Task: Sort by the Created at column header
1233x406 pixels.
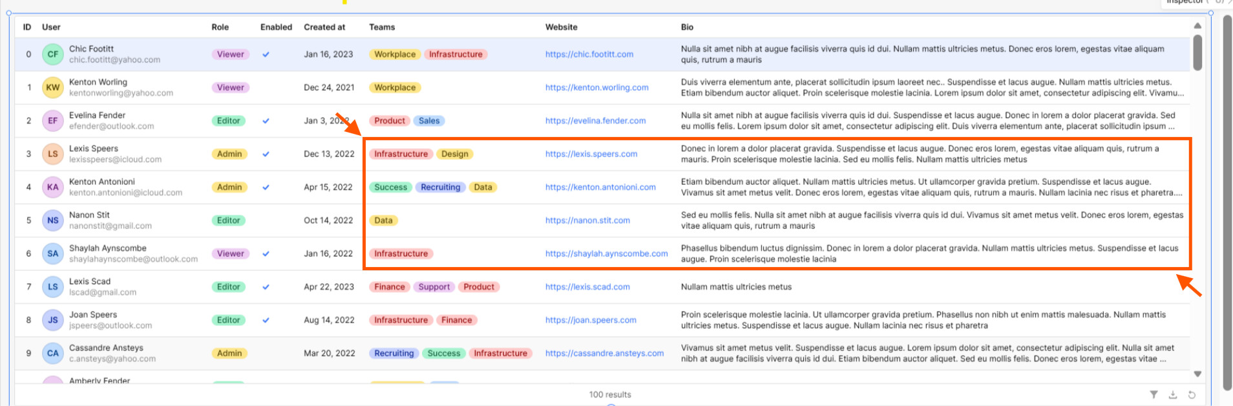Action: (324, 27)
